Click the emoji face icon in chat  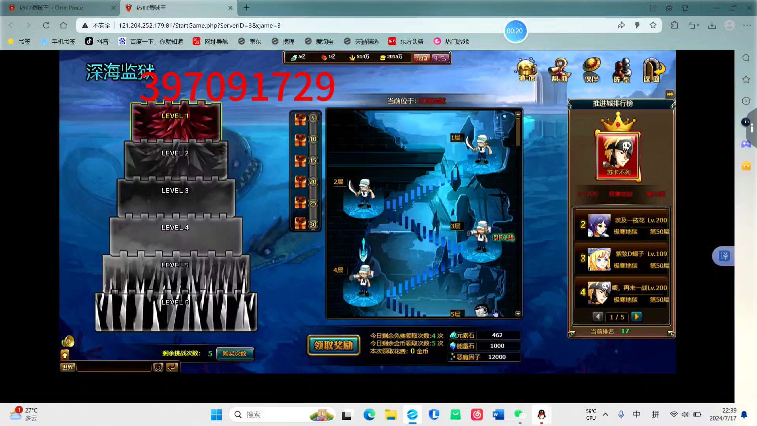coord(158,367)
